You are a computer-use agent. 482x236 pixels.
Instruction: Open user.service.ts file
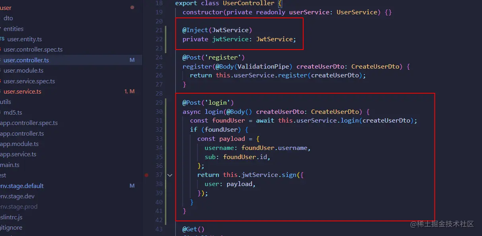coord(22,92)
